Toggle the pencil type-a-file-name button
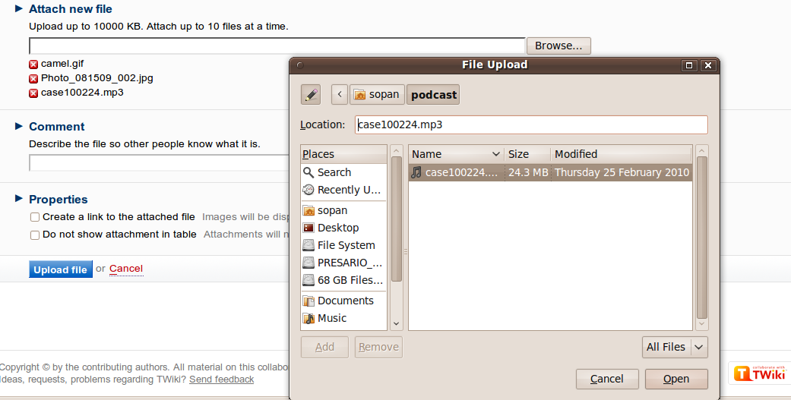This screenshot has width=791, height=400. pyautogui.click(x=311, y=94)
